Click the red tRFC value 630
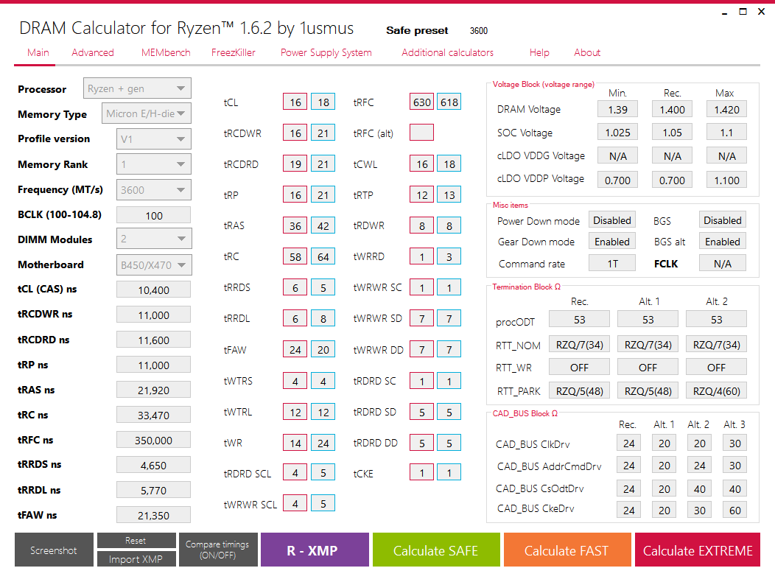 [x=421, y=102]
